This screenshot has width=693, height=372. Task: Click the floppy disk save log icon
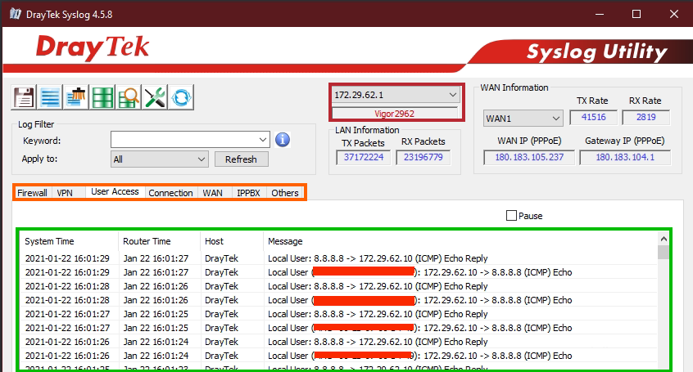[24, 96]
